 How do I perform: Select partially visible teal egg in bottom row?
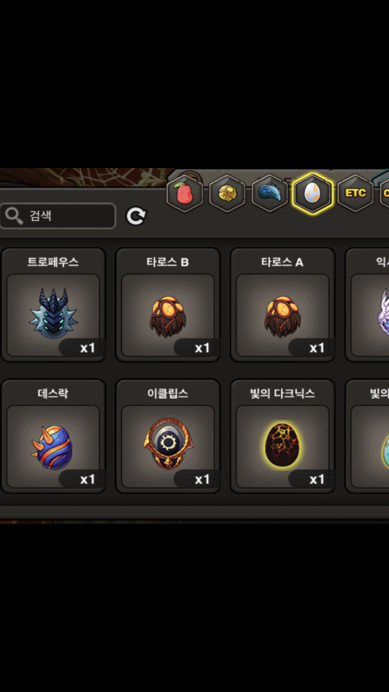click(x=368, y=436)
